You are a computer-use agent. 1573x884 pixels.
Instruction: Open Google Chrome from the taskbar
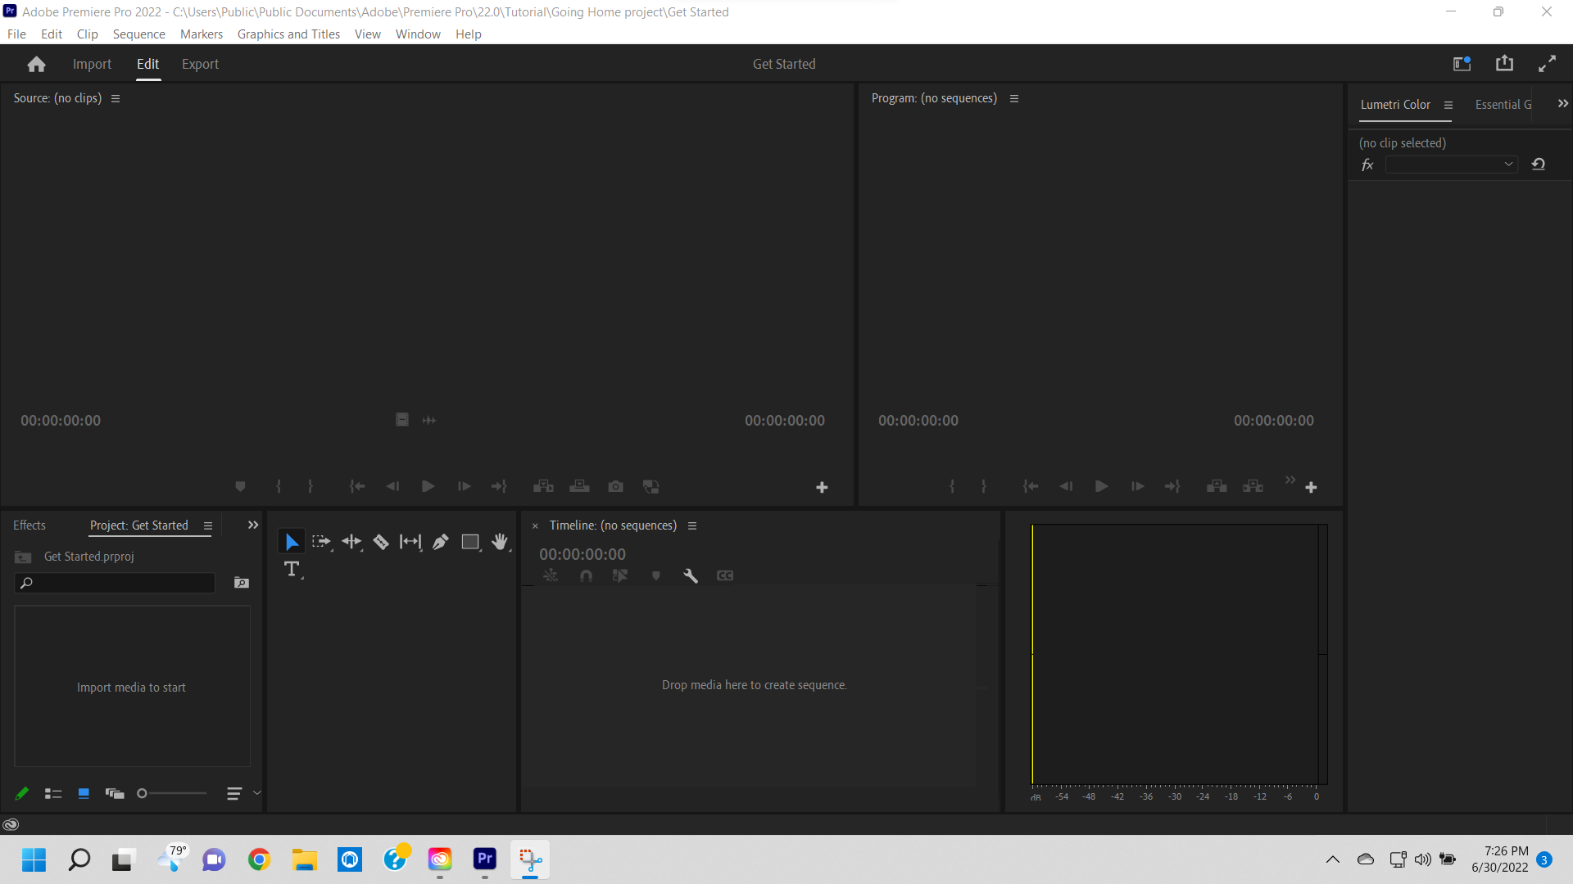click(259, 859)
